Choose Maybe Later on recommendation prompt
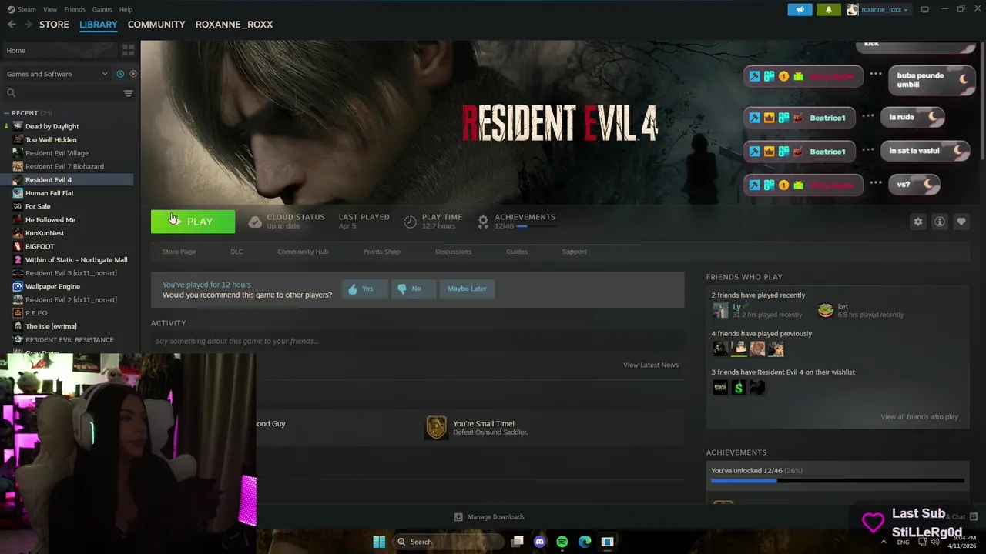This screenshot has width=986, height=554. (467, 289)
